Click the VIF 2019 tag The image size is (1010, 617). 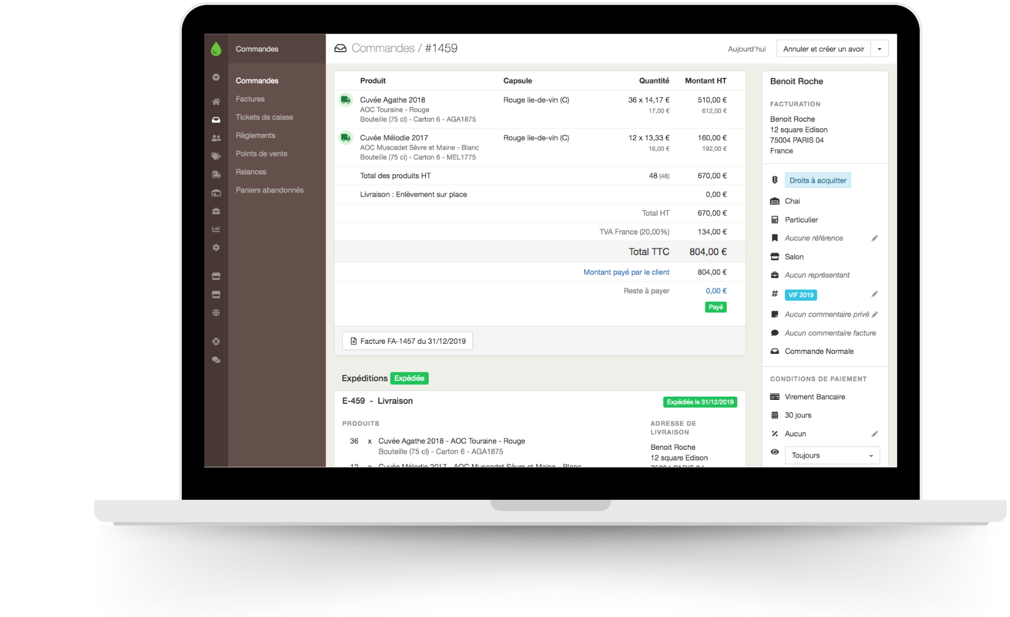coord(801,295)
